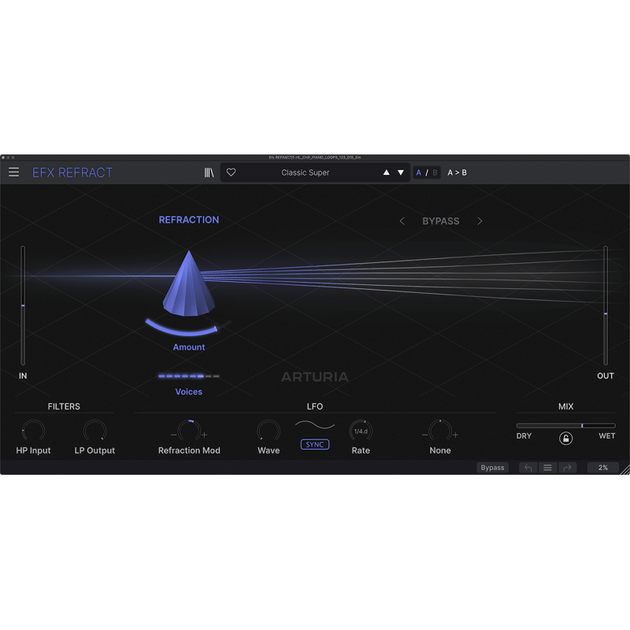Select preset slot B
Image resolution: width=630 pixels, height=630 pixels.
pos(435,172)
